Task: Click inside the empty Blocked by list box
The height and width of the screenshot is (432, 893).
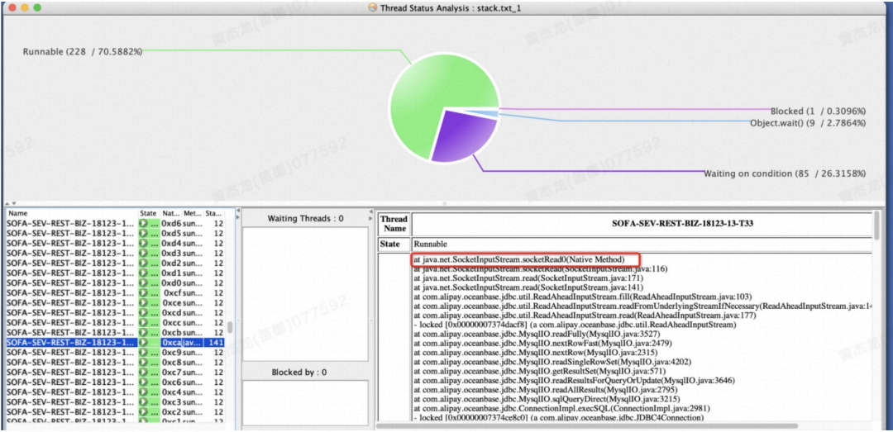Action: tap(305, 402)
